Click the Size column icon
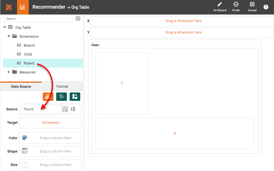The image size is (274, 171). [x=25, y=165]
